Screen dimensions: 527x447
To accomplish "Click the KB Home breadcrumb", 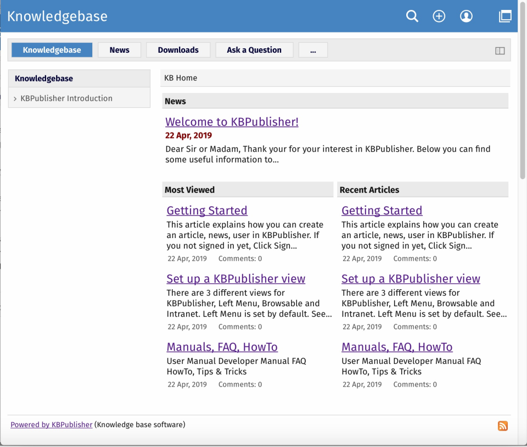I will pos(181,78).
